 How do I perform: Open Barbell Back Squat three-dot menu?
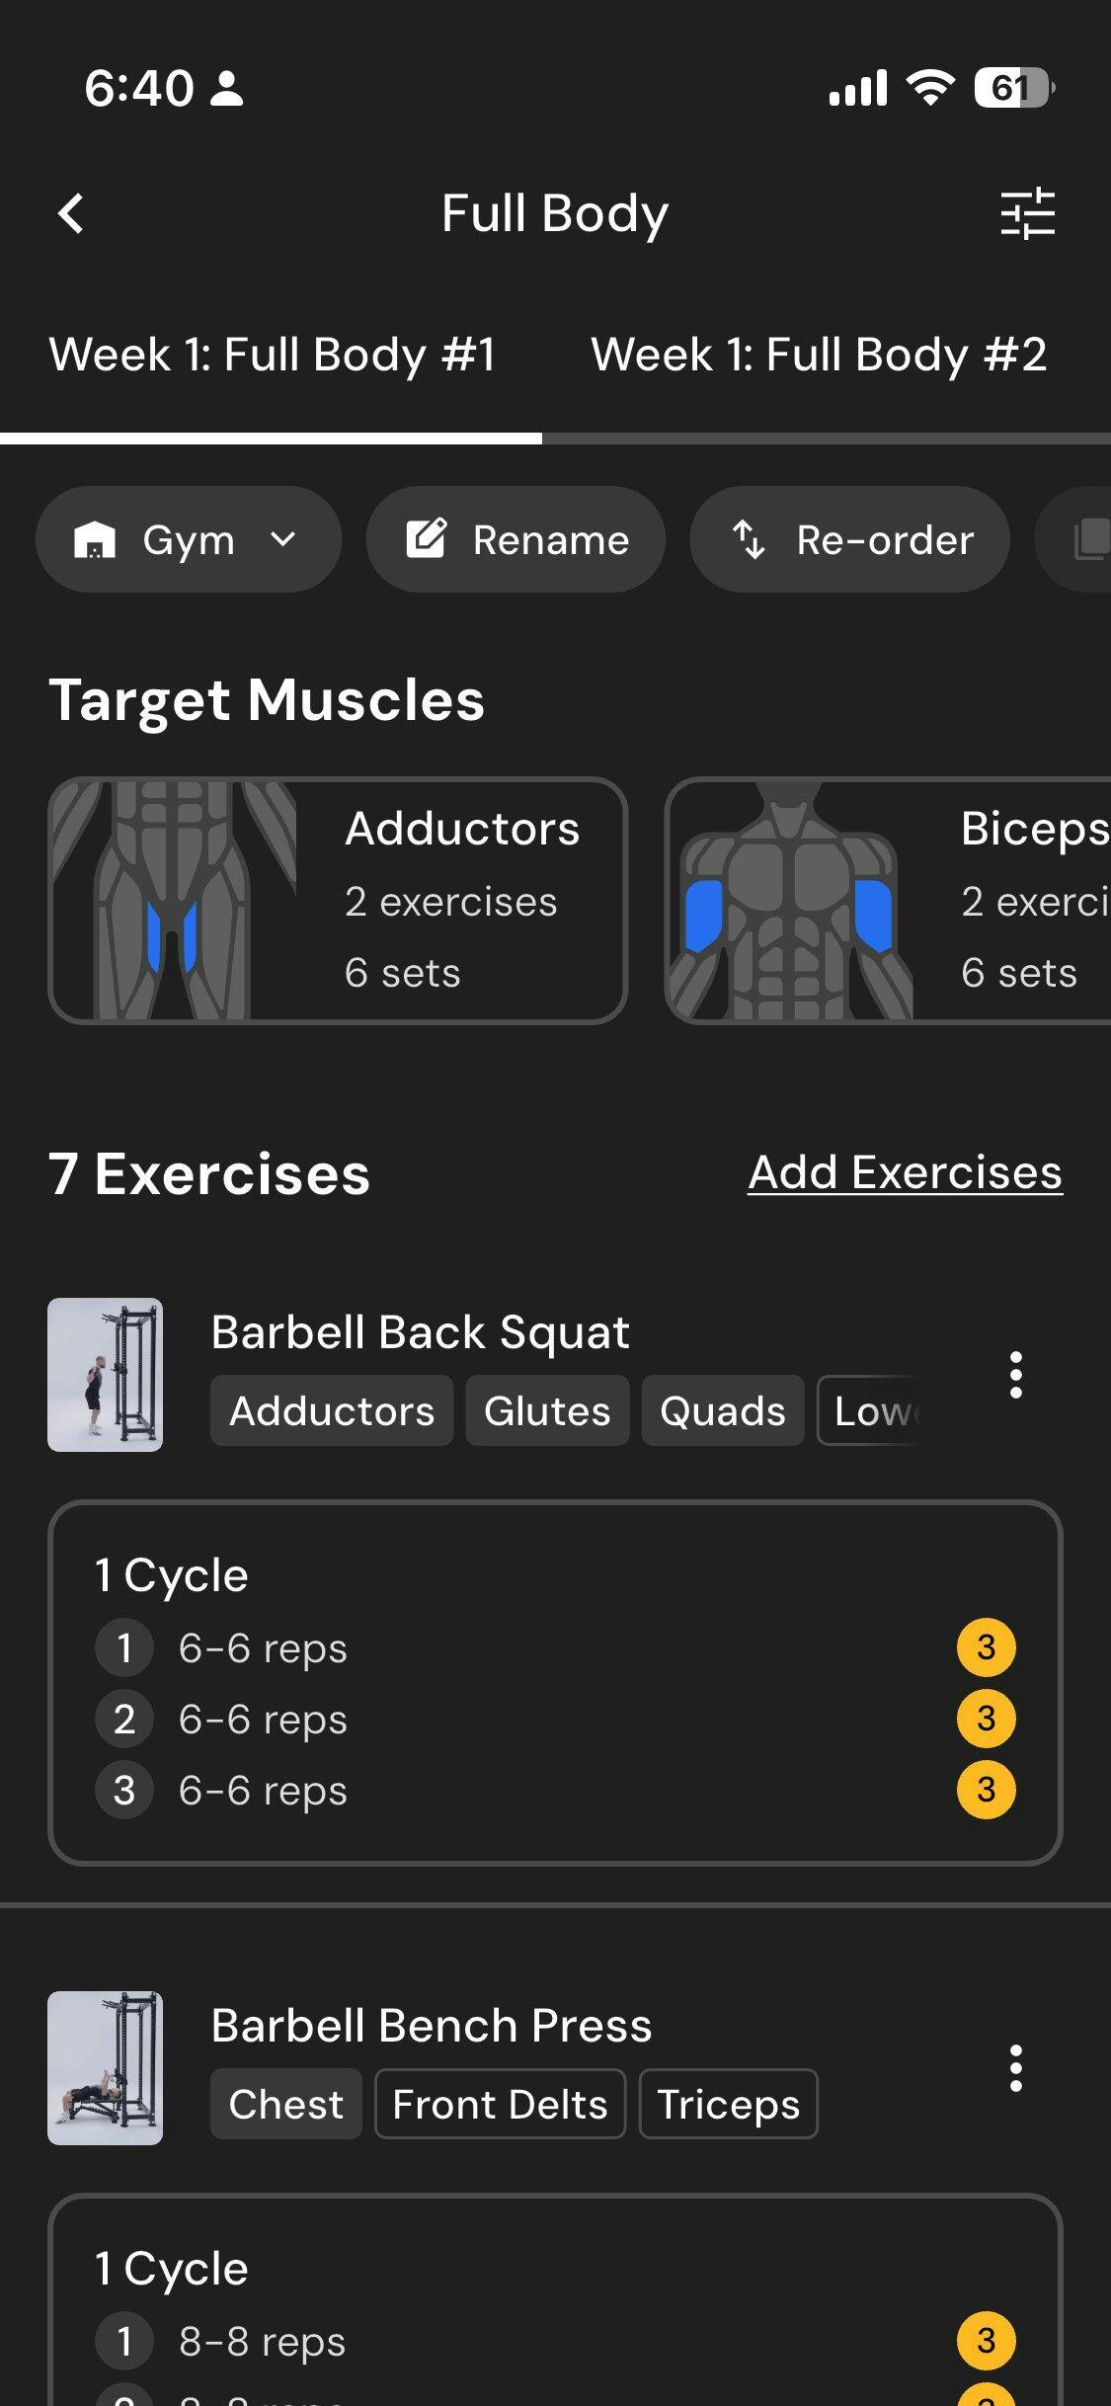[x=1015, y=1375]
